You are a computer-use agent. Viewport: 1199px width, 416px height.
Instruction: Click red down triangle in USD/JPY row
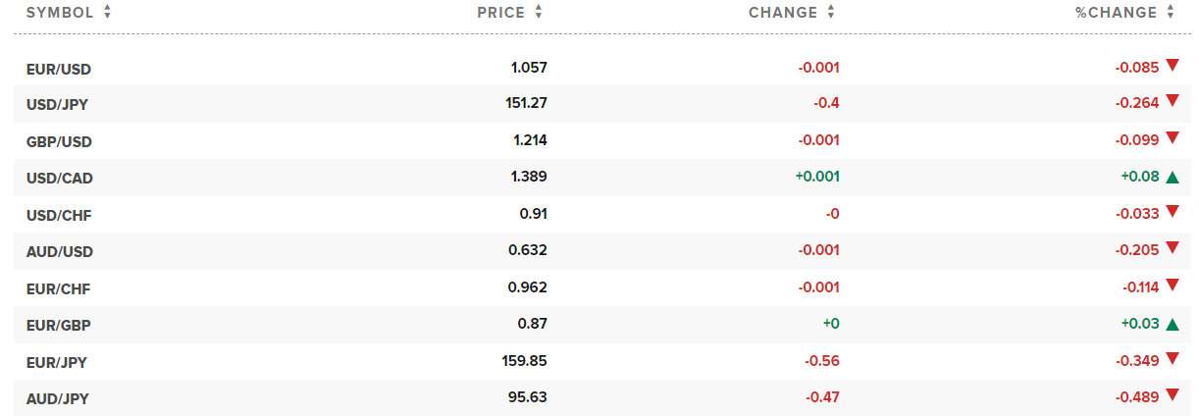point(1172,102)
